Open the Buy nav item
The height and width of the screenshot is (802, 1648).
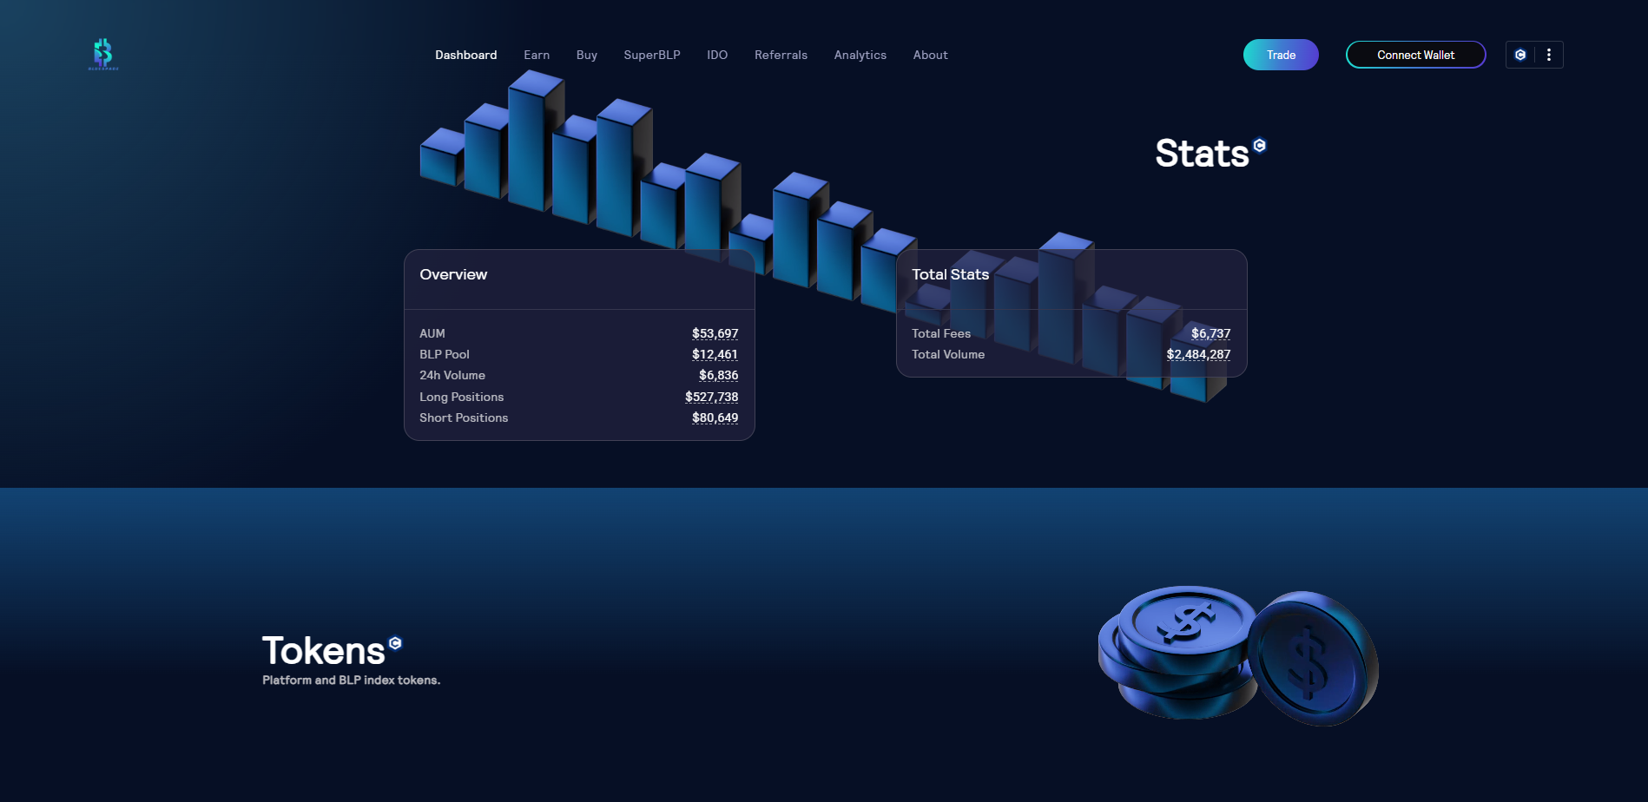[x=587, y=55]
